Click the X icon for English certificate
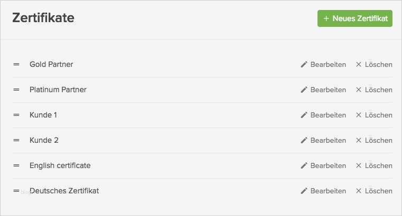The image size is (402, 216). [x=359, y=165]
